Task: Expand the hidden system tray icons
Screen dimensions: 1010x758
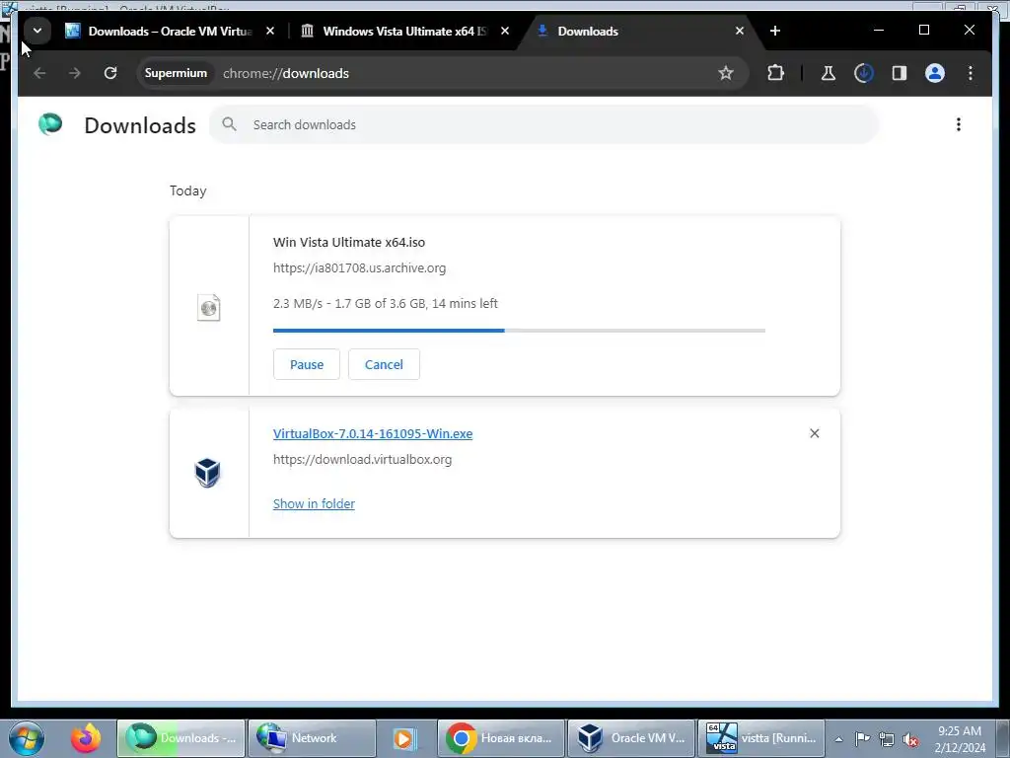Action: tap(838, 739)
